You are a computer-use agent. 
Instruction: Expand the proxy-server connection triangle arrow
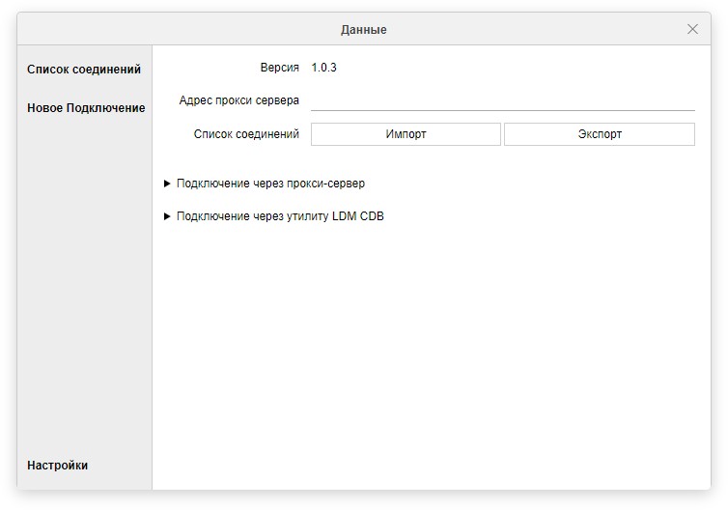click(167, 184)
